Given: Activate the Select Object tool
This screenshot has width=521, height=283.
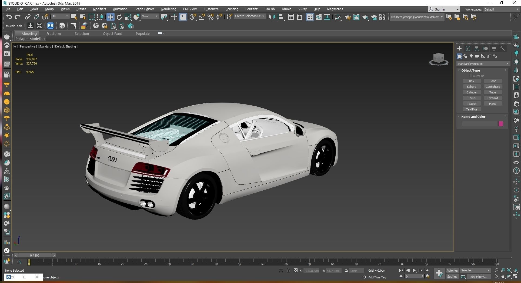Looking at the screenshot, I should point(74,17).
